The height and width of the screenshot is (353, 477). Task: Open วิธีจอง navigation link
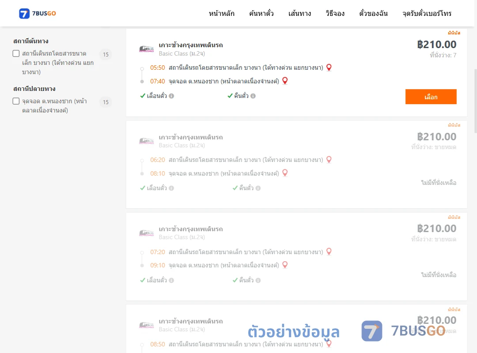335,13
